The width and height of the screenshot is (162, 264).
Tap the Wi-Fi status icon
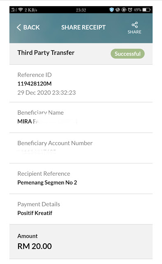click(x=21, y=9)
